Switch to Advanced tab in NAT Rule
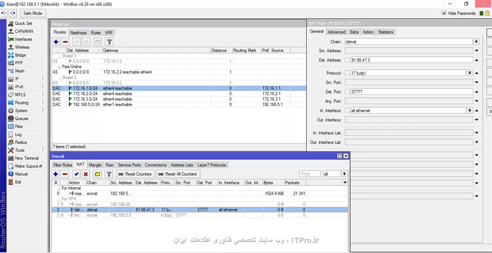This screenshot has width=492, height=253. click(x=337, y=32)
